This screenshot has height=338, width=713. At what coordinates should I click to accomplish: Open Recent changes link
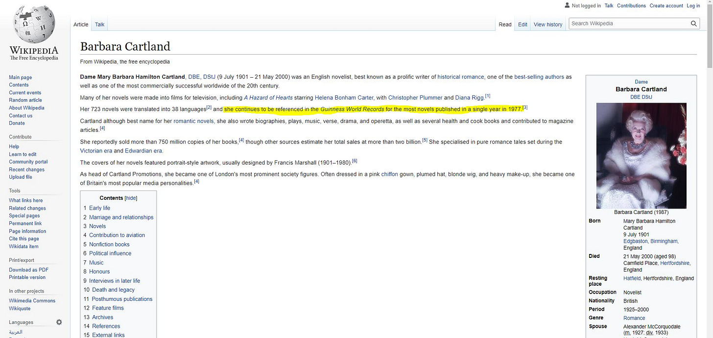tap(26, 169)
